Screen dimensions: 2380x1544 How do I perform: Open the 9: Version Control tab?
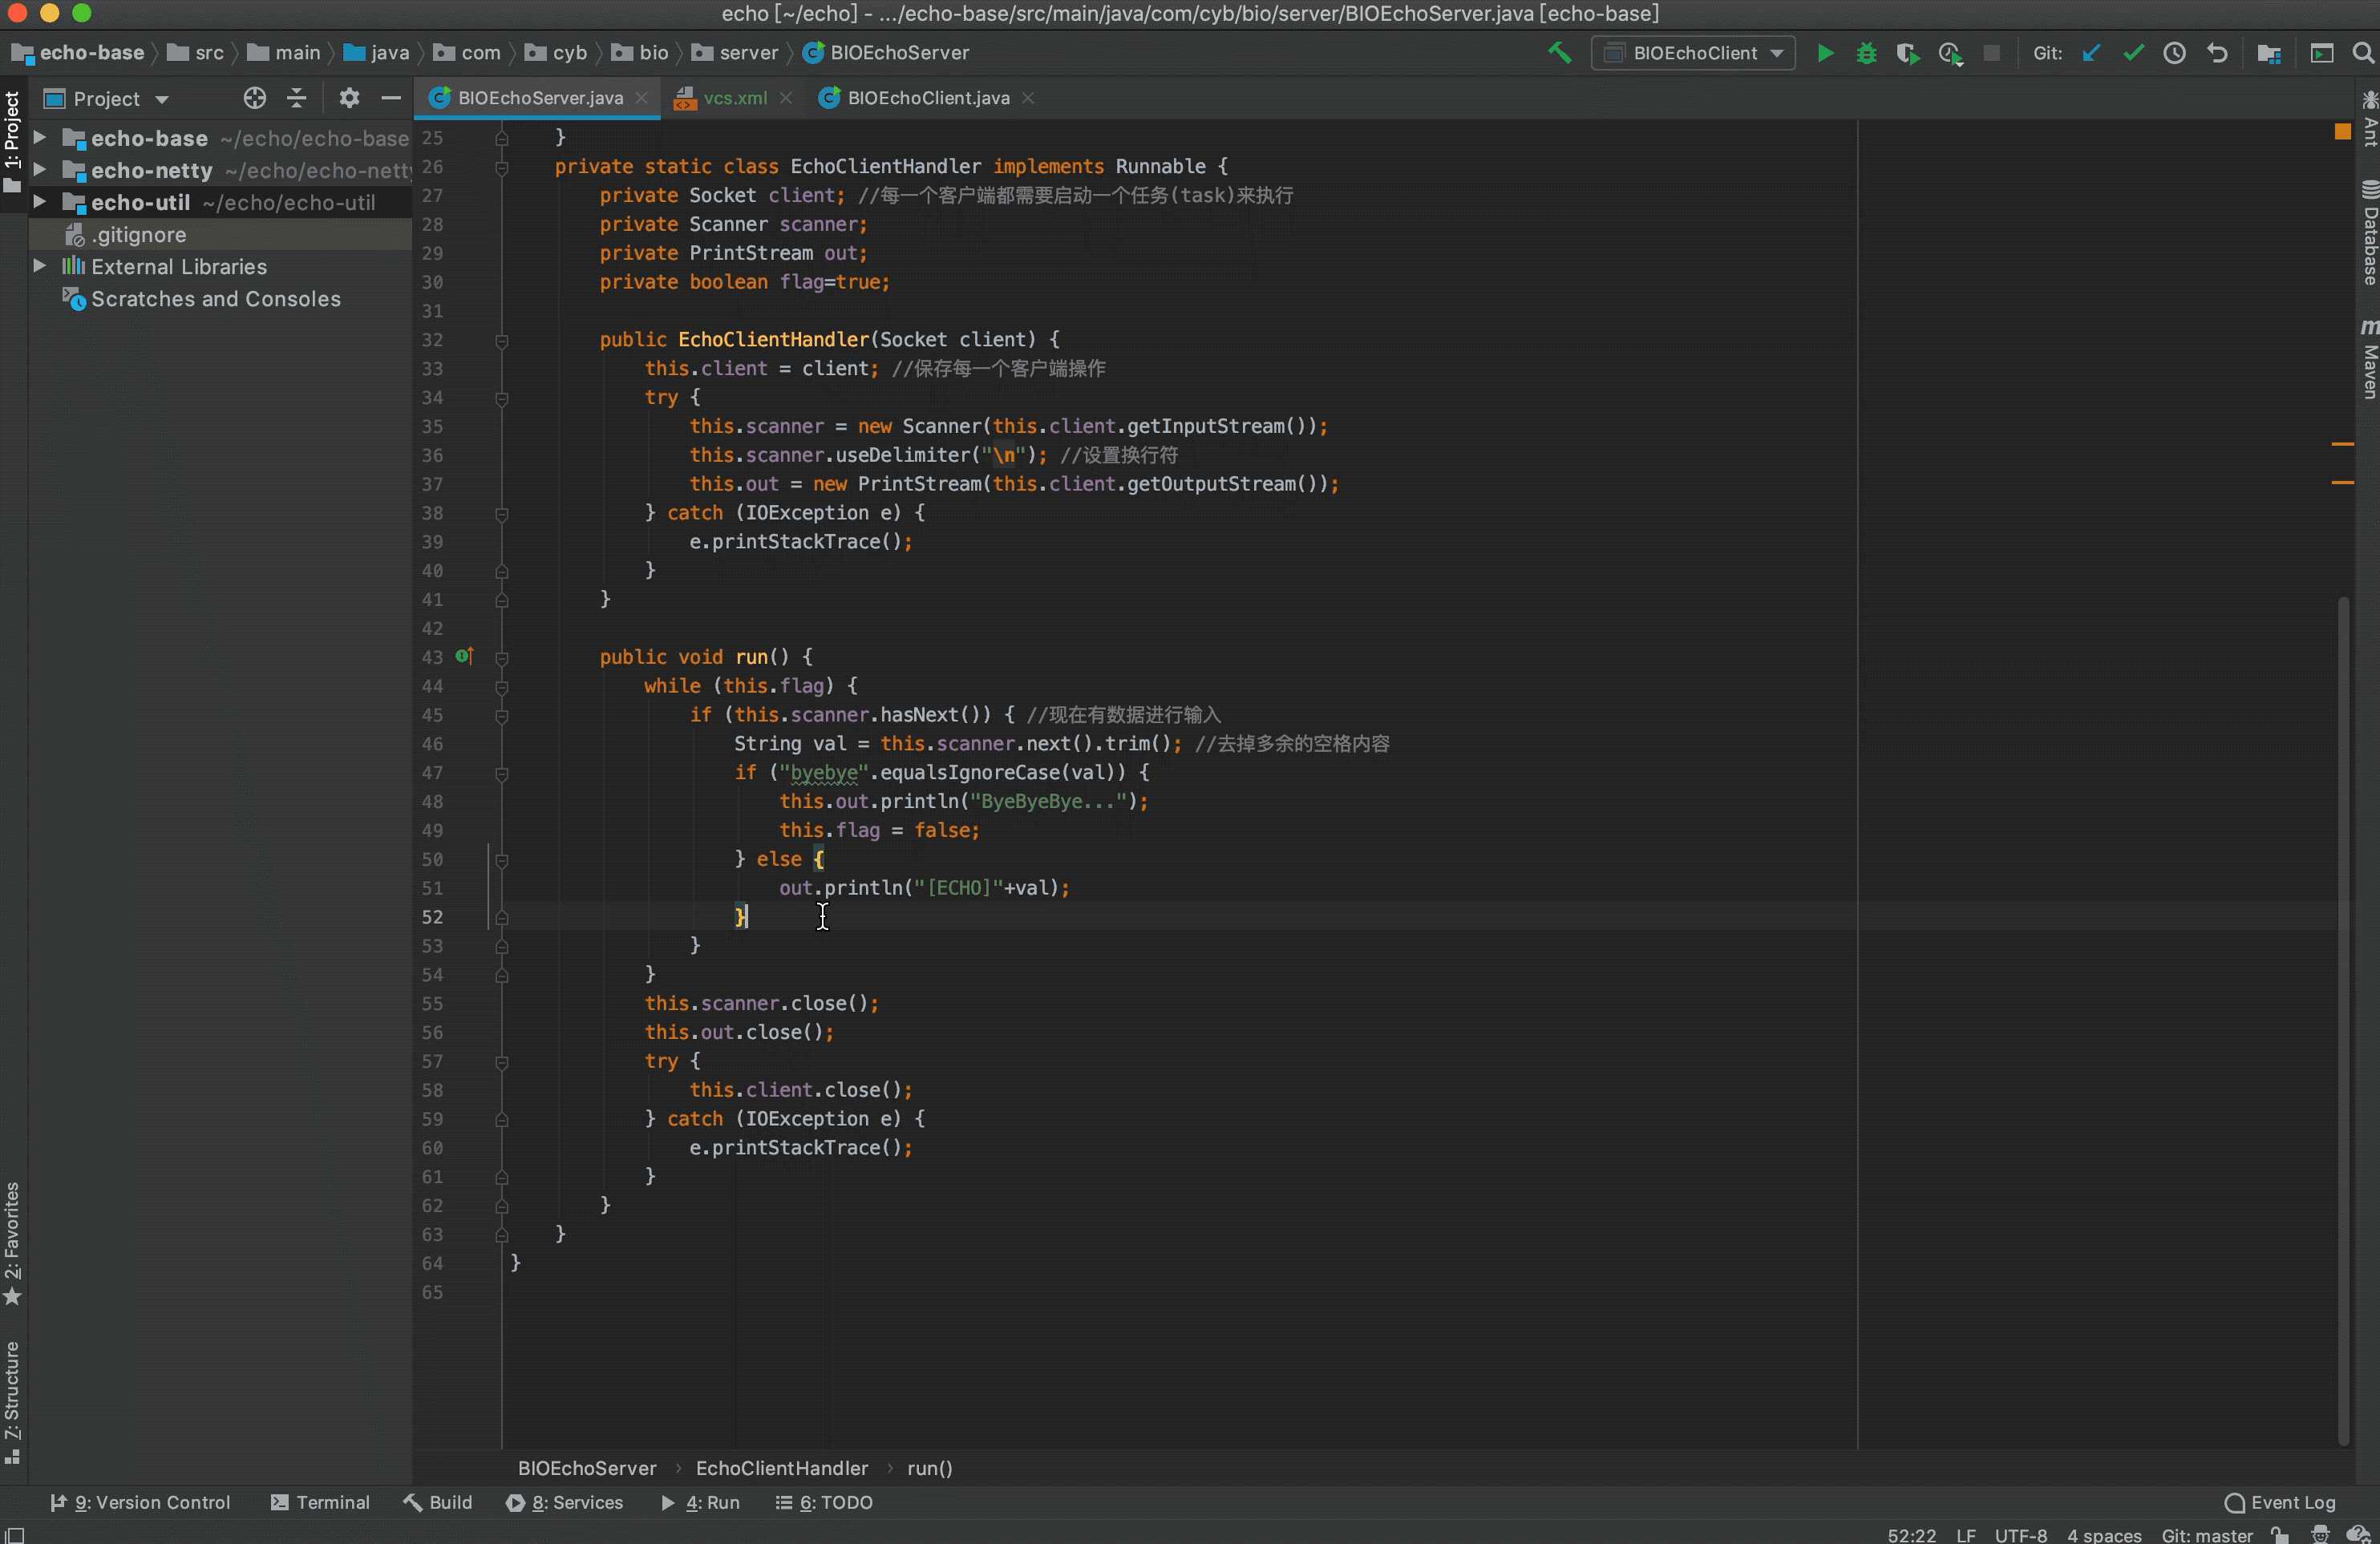(140, 1502)
